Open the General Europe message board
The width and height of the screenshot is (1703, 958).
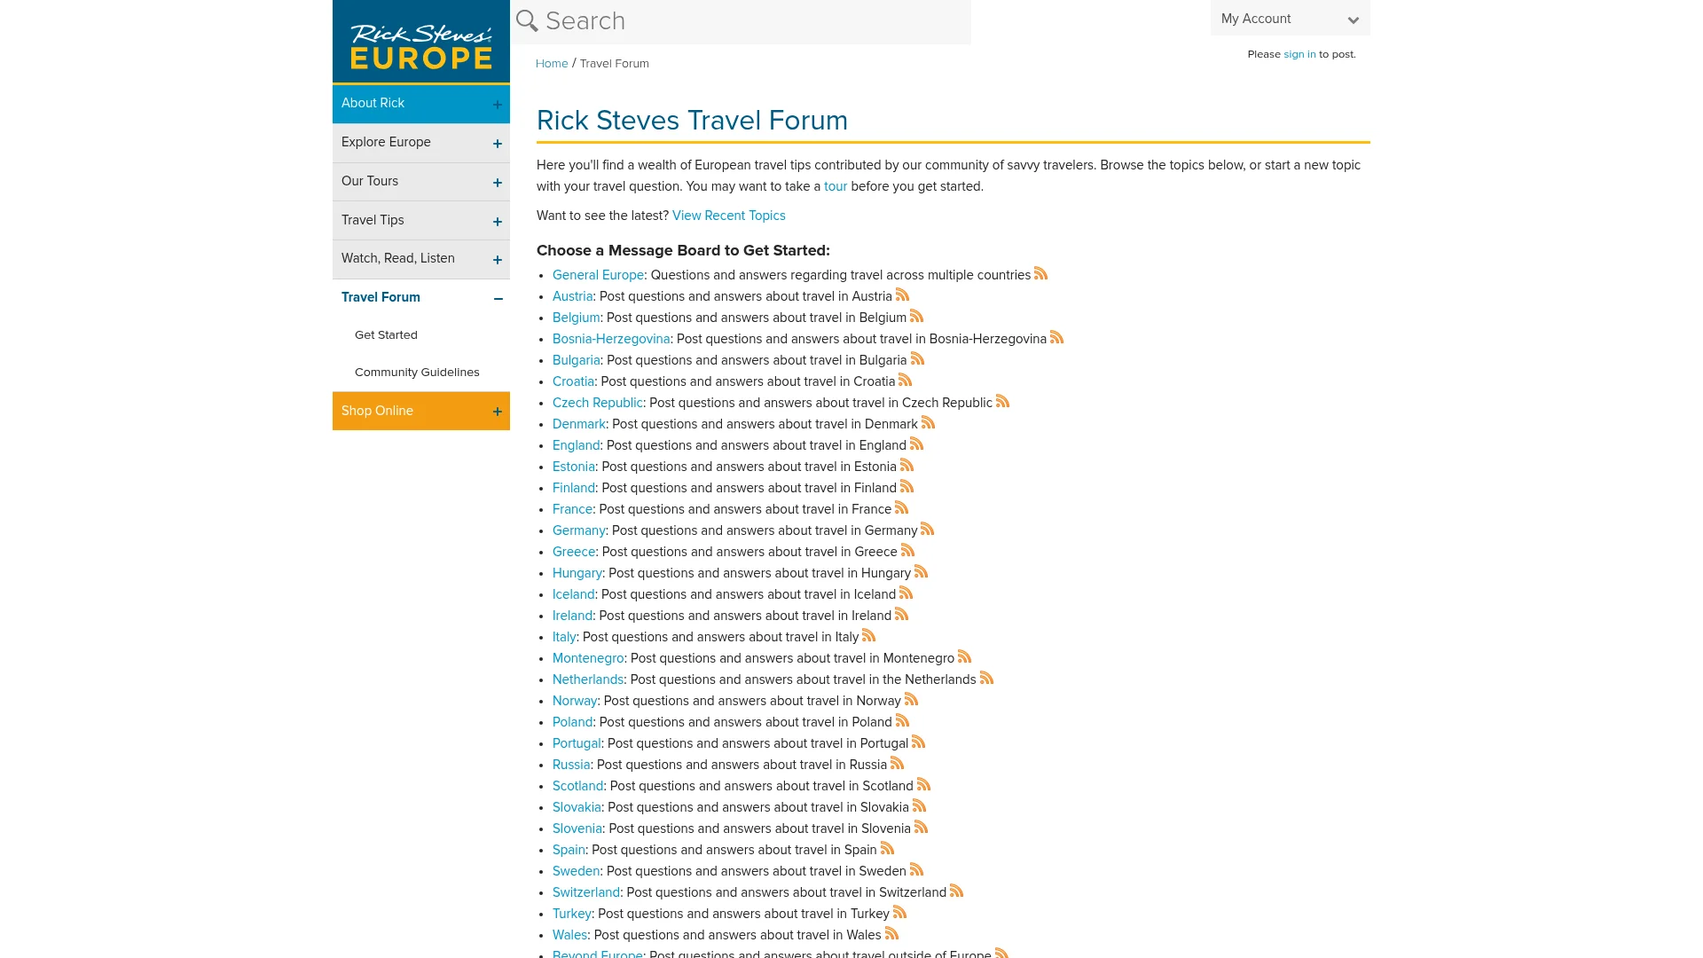pyautogui.click(x=598, y=275)
